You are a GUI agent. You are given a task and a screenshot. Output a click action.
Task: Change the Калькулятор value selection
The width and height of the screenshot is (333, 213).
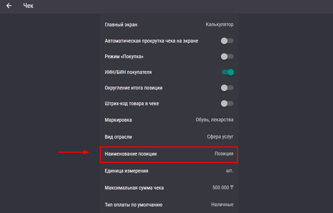pyautogui.click(x=219, y=25)
